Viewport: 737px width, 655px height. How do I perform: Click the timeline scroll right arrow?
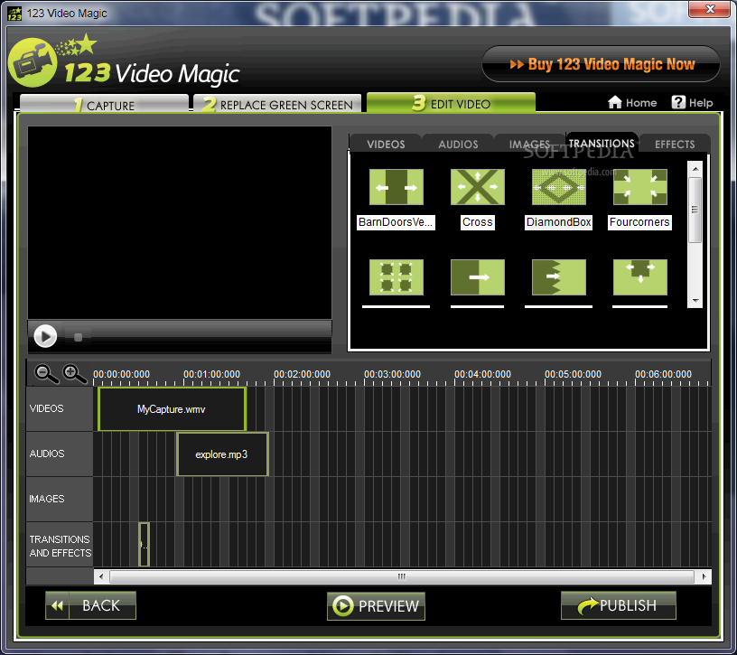click(x=704, y=576)
